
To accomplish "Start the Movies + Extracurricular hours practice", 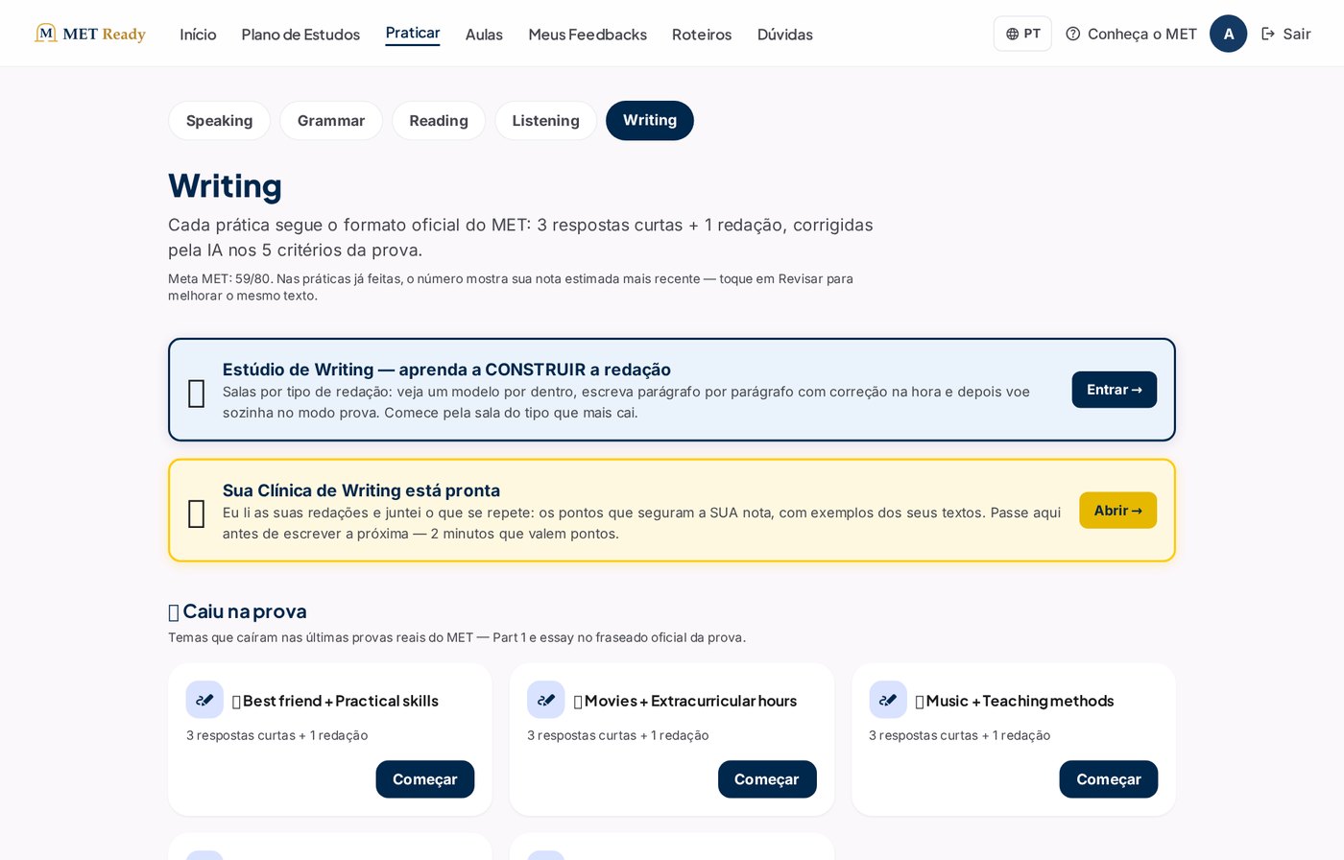I will (767, 779).
